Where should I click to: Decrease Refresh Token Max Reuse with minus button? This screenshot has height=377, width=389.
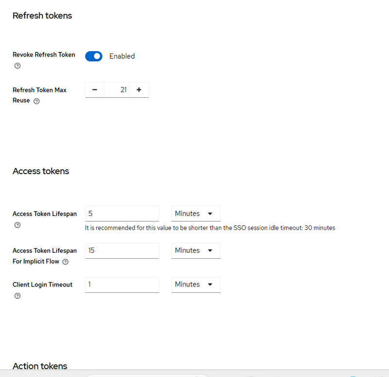pyautogui.click(x=94, y=90)
